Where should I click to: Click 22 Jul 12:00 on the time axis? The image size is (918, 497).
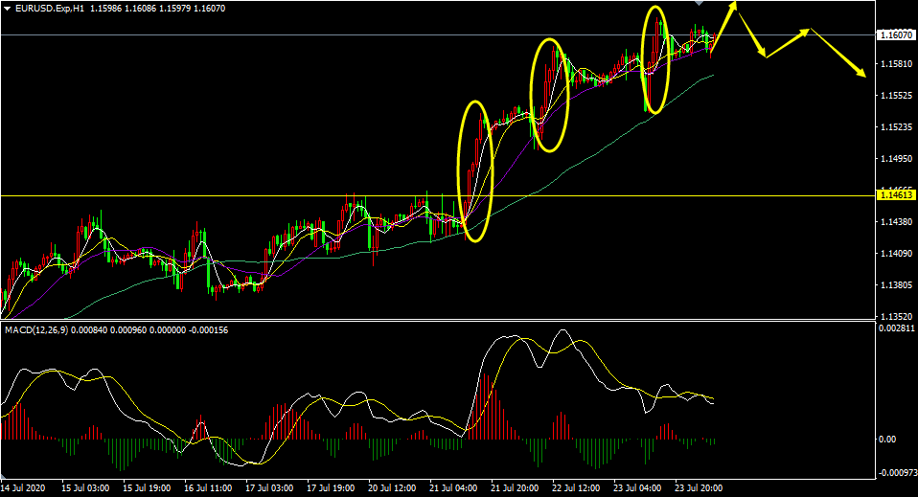point(576,487)
